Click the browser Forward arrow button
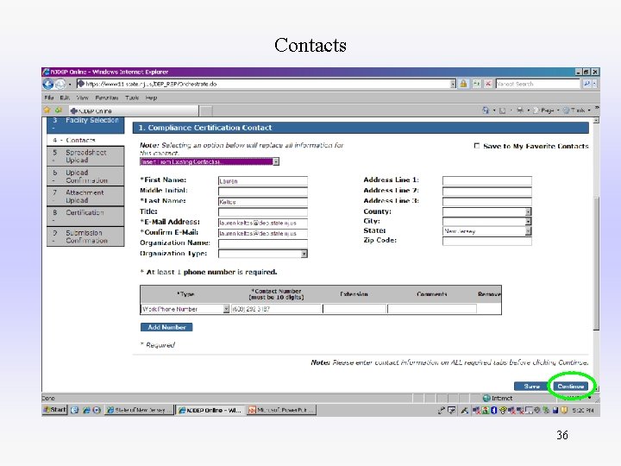Screen dimensions: 621x466 pos(60,84)
